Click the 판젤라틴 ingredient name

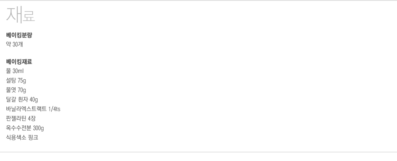[16, 119]
